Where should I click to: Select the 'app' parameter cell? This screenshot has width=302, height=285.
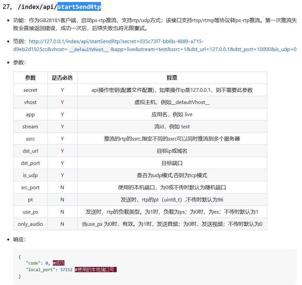30,114
